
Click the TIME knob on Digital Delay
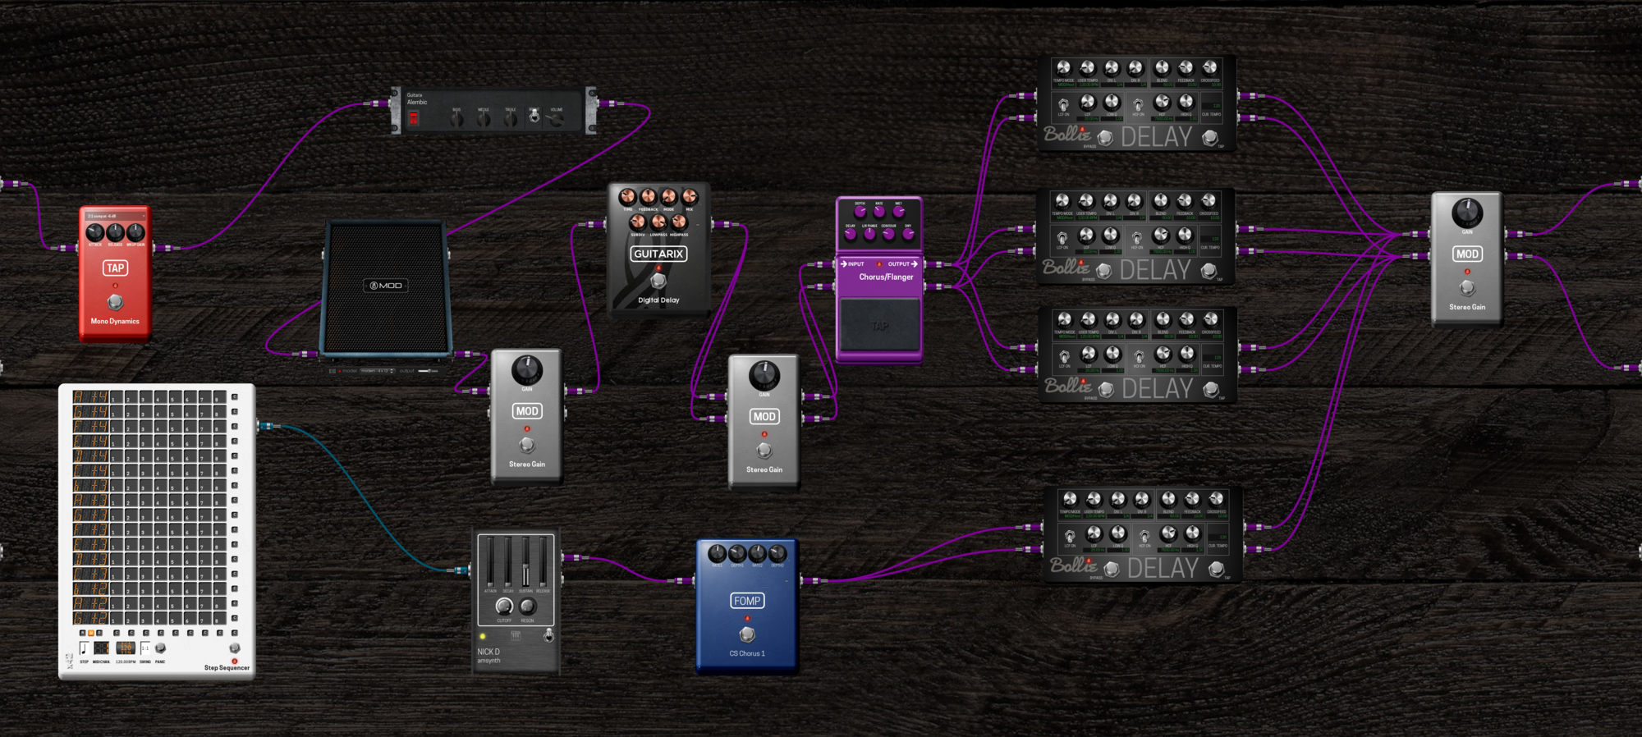tap(627, 197)
